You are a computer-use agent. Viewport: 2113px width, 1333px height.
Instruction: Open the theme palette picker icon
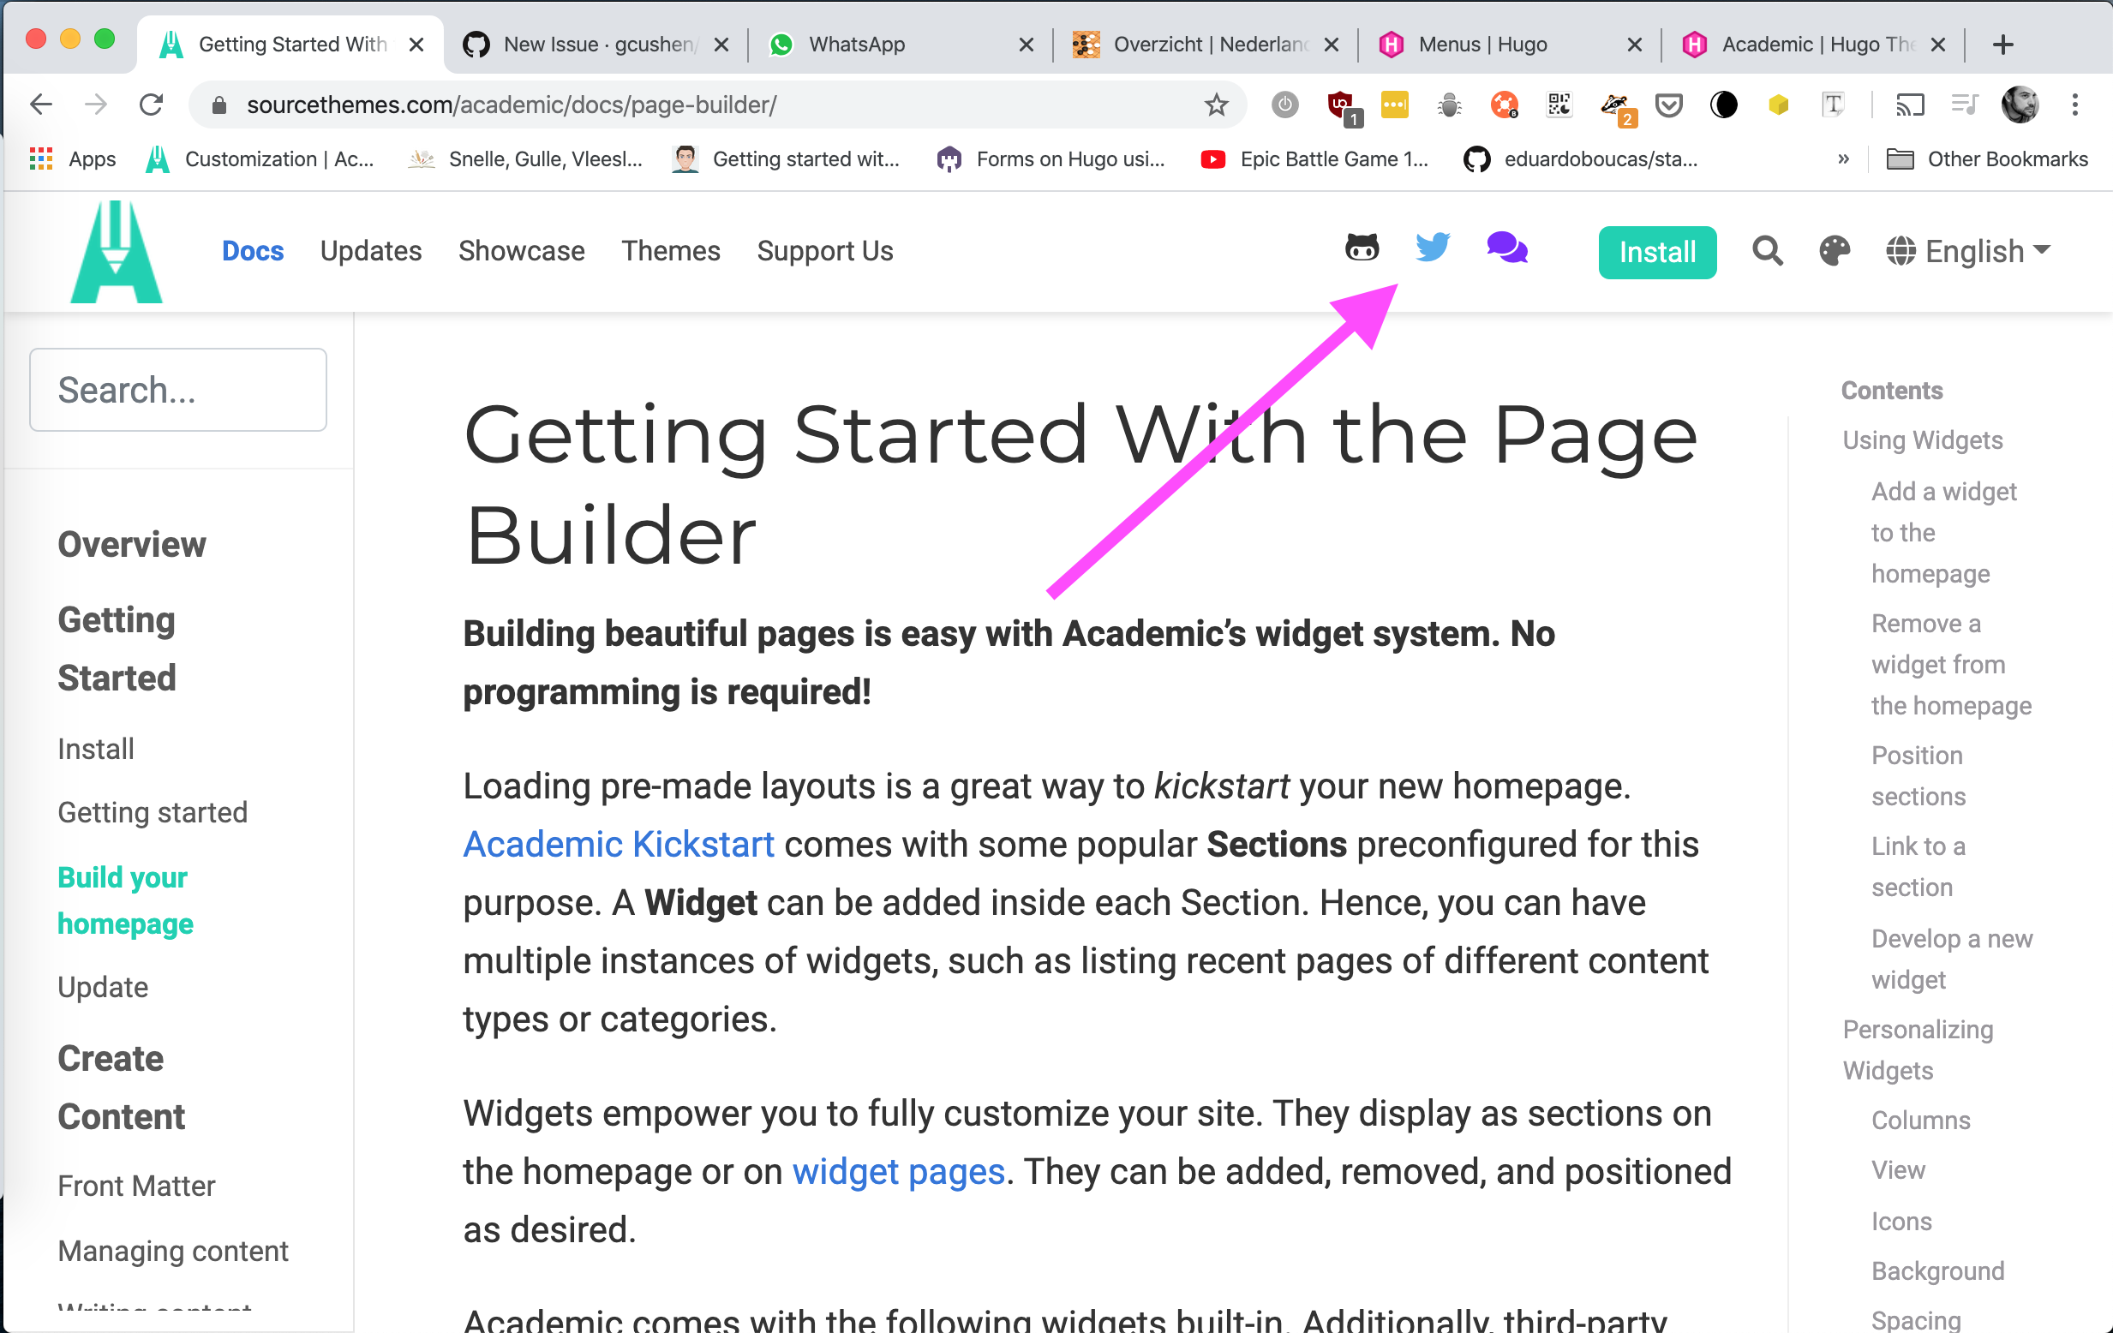(1835, 252)
